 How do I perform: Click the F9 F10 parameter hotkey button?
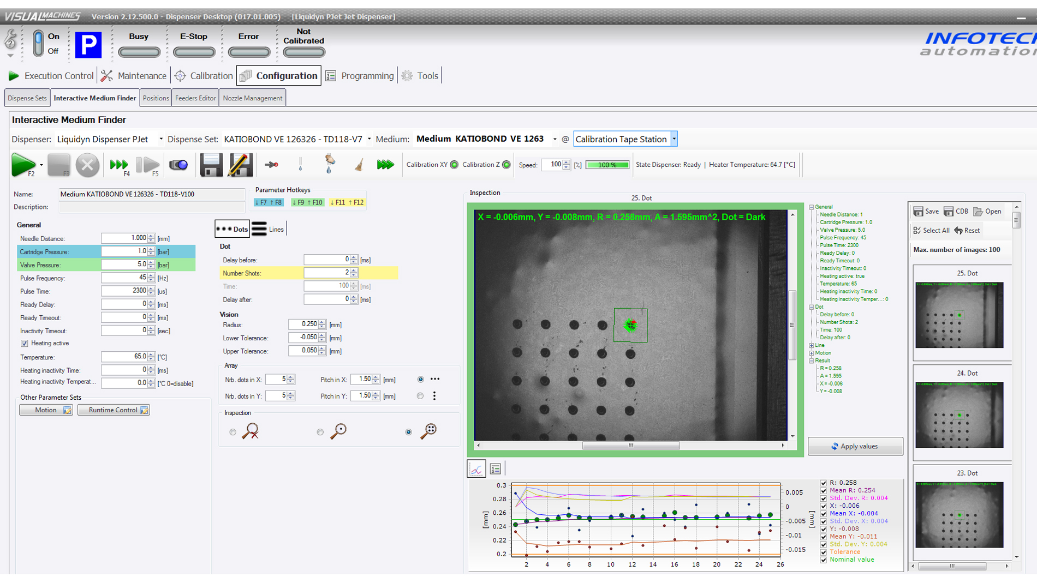pos(307,202)
